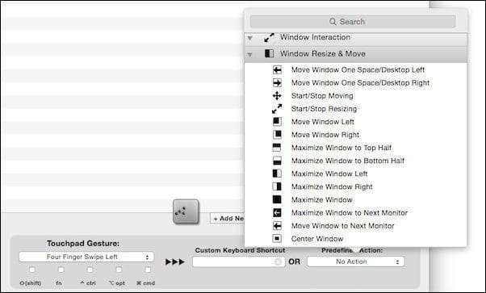Screen dimensions: 486x293
Task: Pick Move Window Left entry
Action: (x=323, y=122)
